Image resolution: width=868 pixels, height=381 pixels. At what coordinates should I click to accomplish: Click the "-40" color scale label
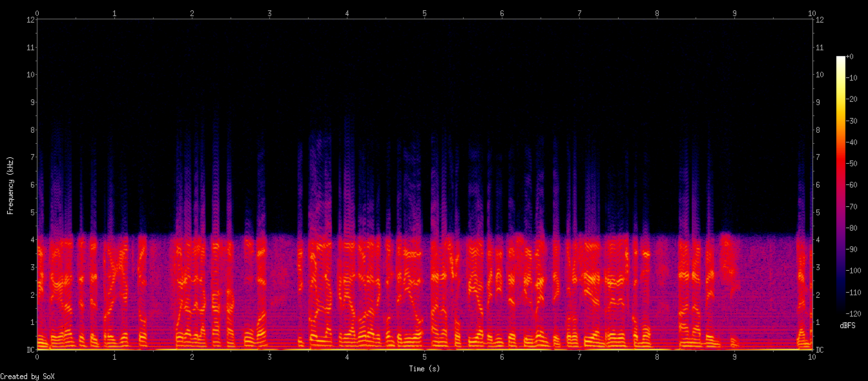click(x=851, y=142)
